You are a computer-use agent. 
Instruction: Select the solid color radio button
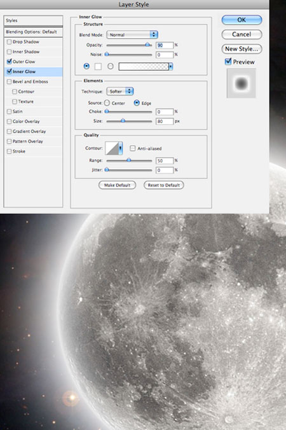tap(86, 66)
